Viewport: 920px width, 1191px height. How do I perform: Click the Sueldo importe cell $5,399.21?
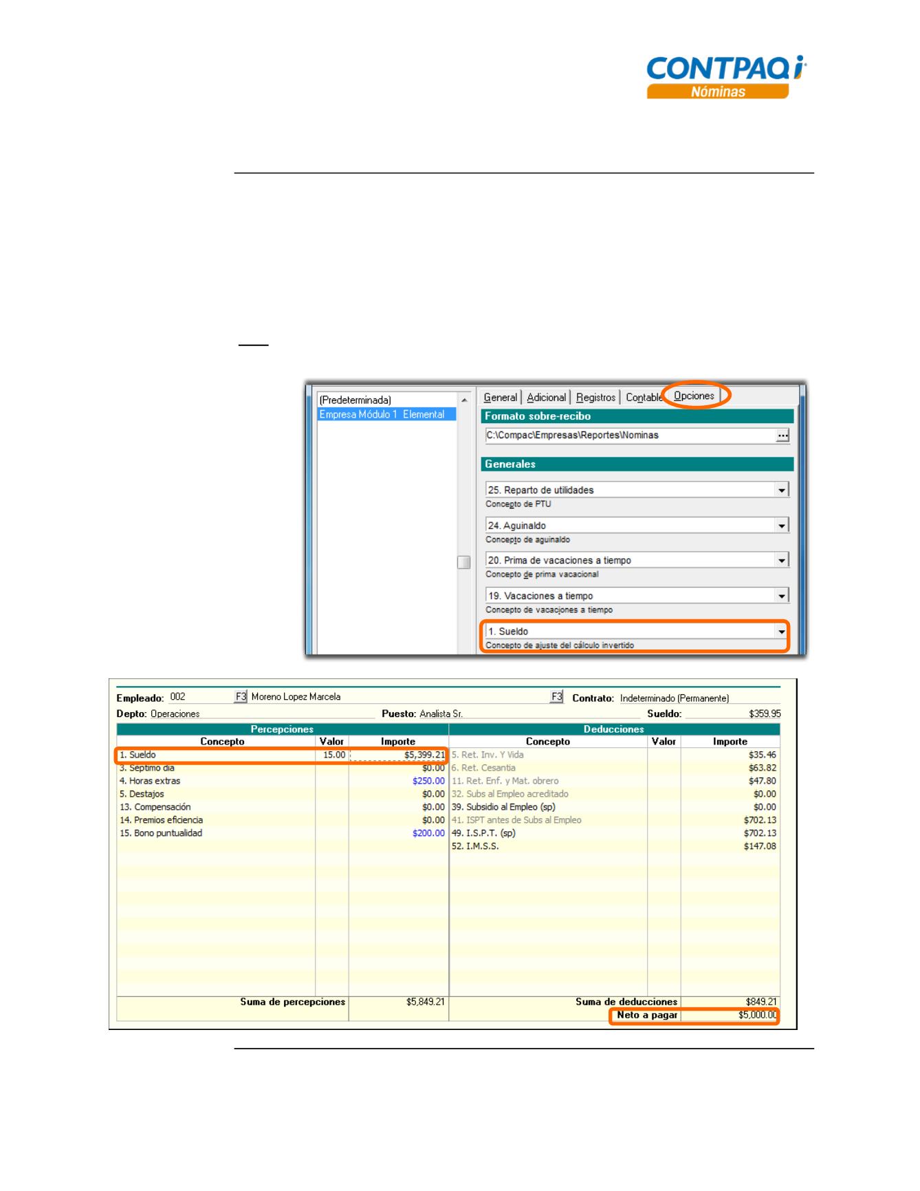pyautogui.click(x=399, y=755)
